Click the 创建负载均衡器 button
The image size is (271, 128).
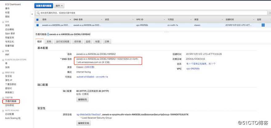click(44, 6)
